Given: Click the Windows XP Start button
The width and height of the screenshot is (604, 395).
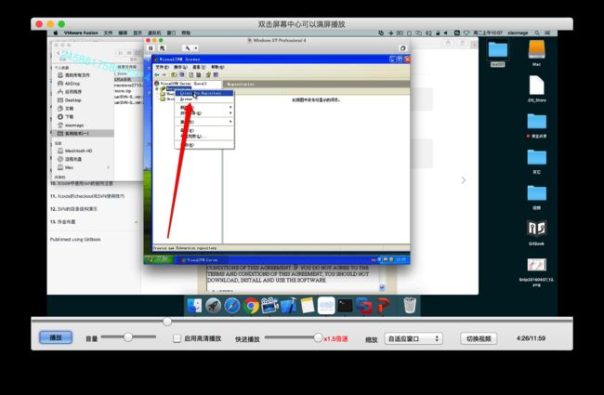Looking at the screenshot, I should 159,259.
